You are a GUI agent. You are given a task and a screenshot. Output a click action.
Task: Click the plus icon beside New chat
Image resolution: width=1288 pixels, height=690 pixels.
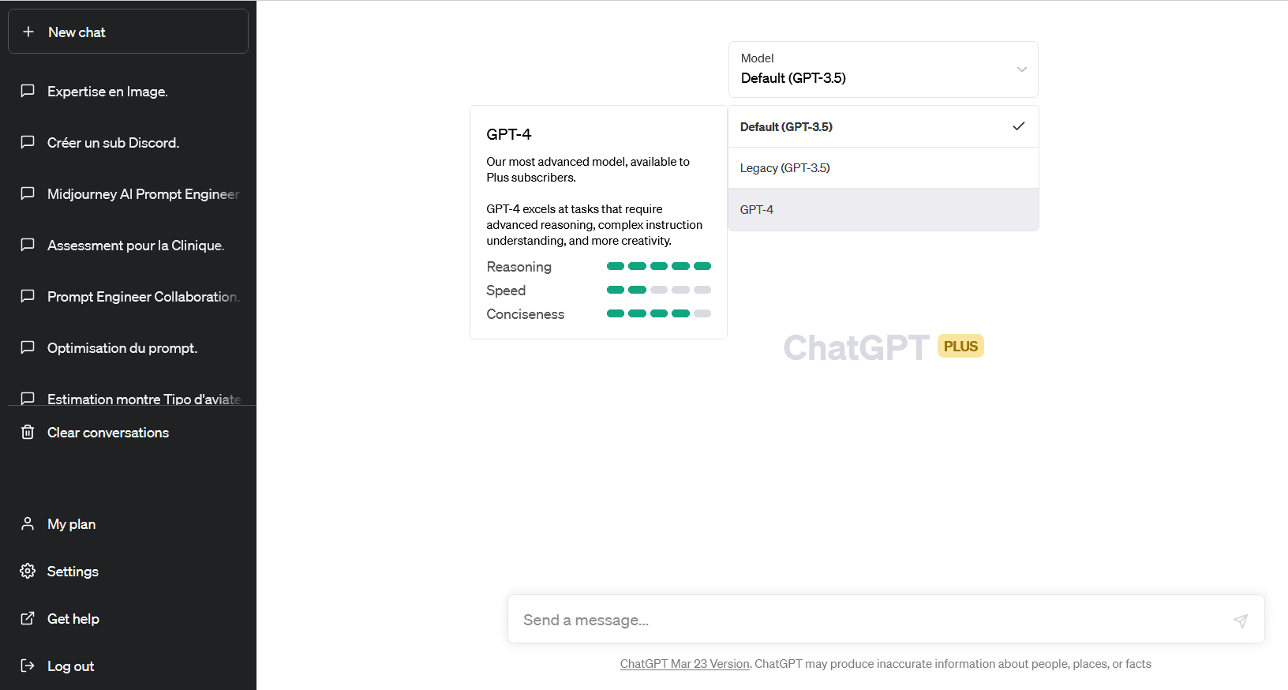[28, 32]
